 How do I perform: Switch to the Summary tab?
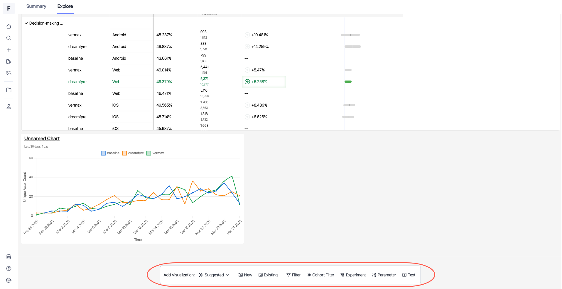point(36,6)
